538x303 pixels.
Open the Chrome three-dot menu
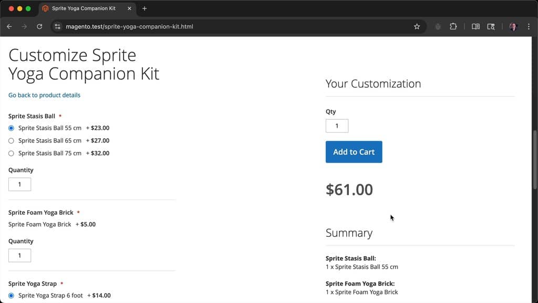click(x=529, y=26)
